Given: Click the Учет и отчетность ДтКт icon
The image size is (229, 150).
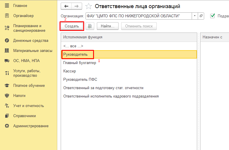Looking at the screenshot, I should point(7,106).
